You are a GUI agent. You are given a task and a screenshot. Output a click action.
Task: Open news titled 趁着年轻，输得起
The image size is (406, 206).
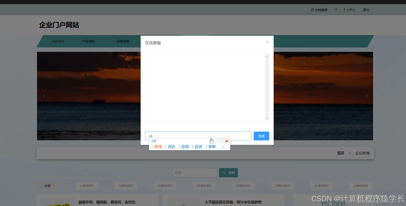107,202
